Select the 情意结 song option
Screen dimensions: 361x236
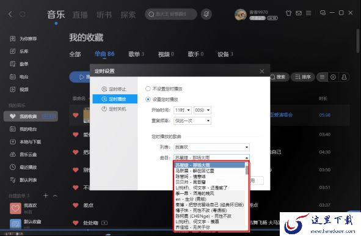(210, 177)
